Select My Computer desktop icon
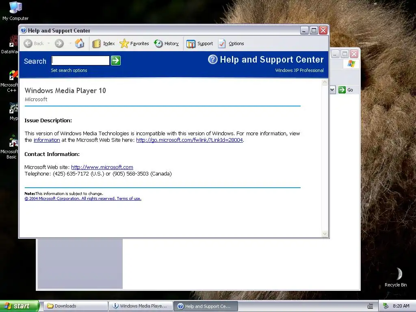The height and width of the screenshot is (312, 416). pyautogui.click(x=15, y=11)
